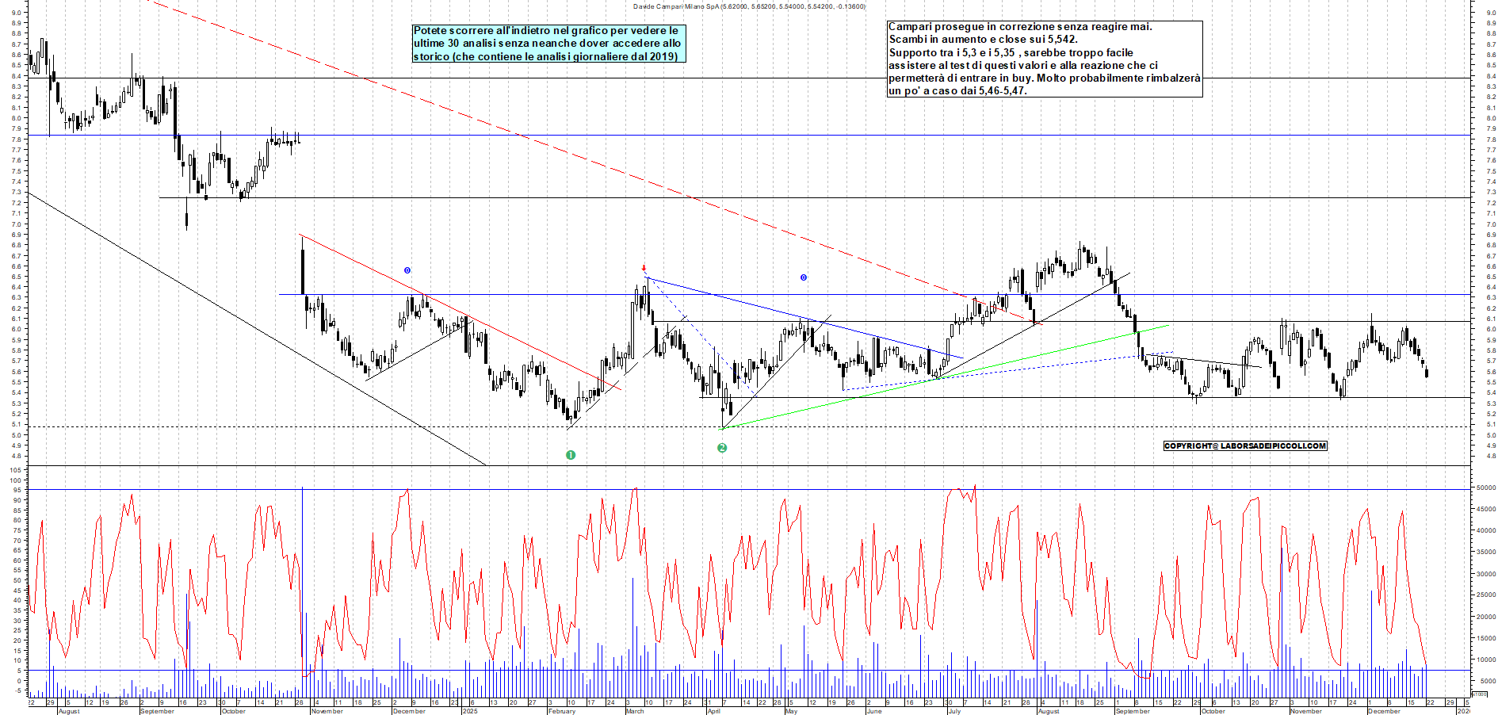Click the May label on the time axis
Viewport: 1498px width, 715px height.
[x=791, y=711]
